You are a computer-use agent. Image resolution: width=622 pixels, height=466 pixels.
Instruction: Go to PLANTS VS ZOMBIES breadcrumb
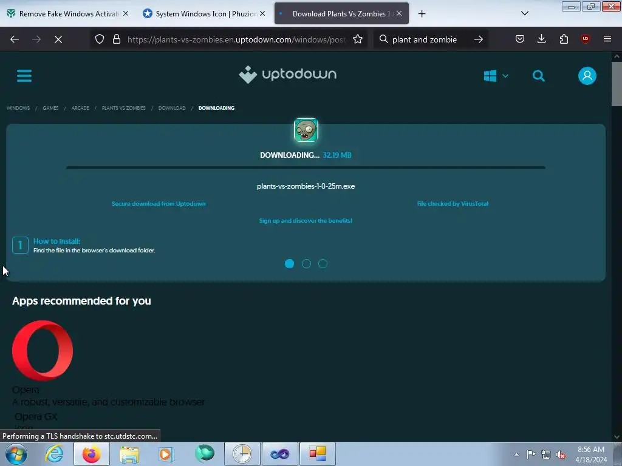click(x=124, y=108)
